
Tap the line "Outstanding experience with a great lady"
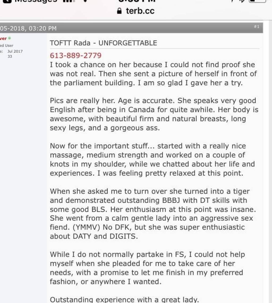pyautogui.click(x=124, y=300)
